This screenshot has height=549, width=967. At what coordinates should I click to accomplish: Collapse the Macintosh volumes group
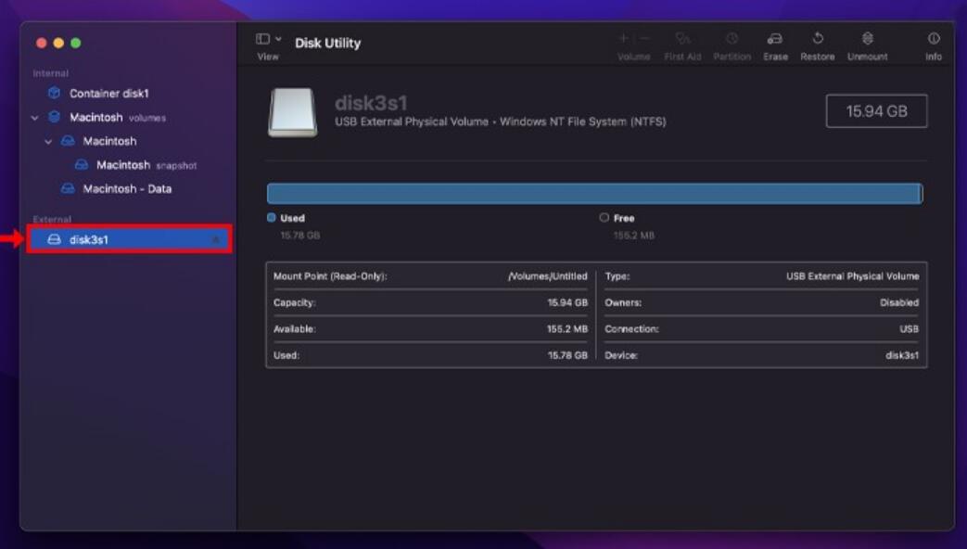point(35,118)
